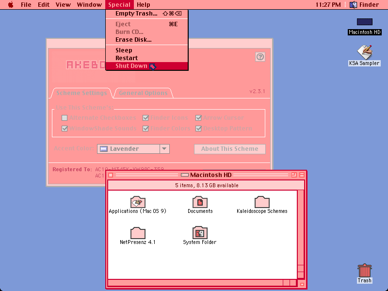Open the Applications (Mac OS 9) folder
388x291 pixels.
pyautogui.click(x=138, y=202)
